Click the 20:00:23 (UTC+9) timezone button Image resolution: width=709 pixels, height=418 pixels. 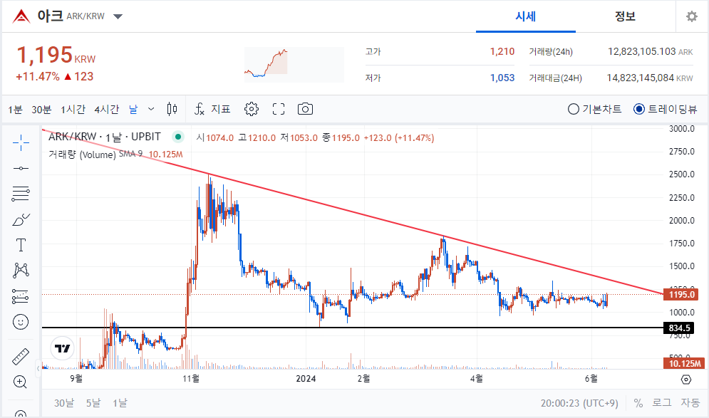[579, 402]
